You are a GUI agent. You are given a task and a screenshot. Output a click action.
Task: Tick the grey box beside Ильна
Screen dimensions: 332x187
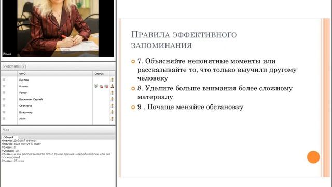pyautogui.click(x=4, y=86)
